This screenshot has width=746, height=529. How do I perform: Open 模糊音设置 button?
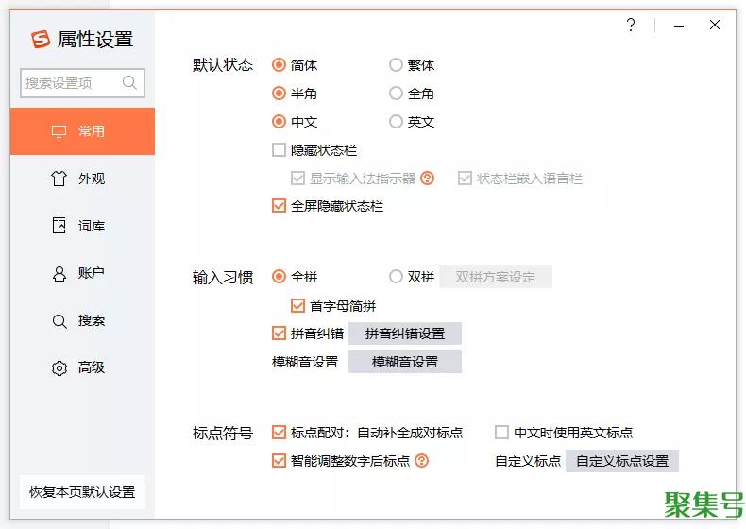click(404, 362)
